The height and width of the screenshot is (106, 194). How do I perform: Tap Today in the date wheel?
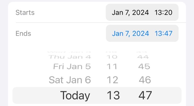pyautogui.click(x=75, y=95)
